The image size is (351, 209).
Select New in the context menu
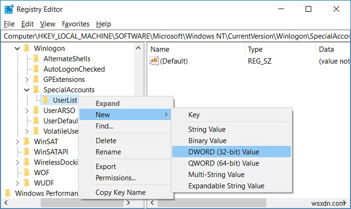click(x=125, y=115)
